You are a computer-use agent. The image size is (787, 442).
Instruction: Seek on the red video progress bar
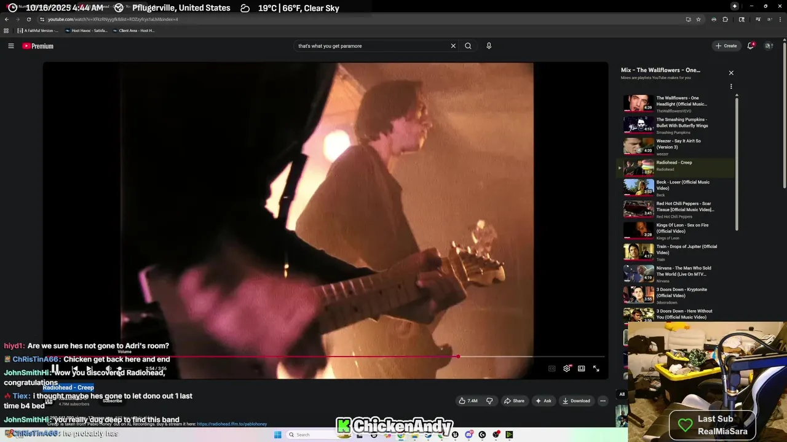[x=323, y=357]
